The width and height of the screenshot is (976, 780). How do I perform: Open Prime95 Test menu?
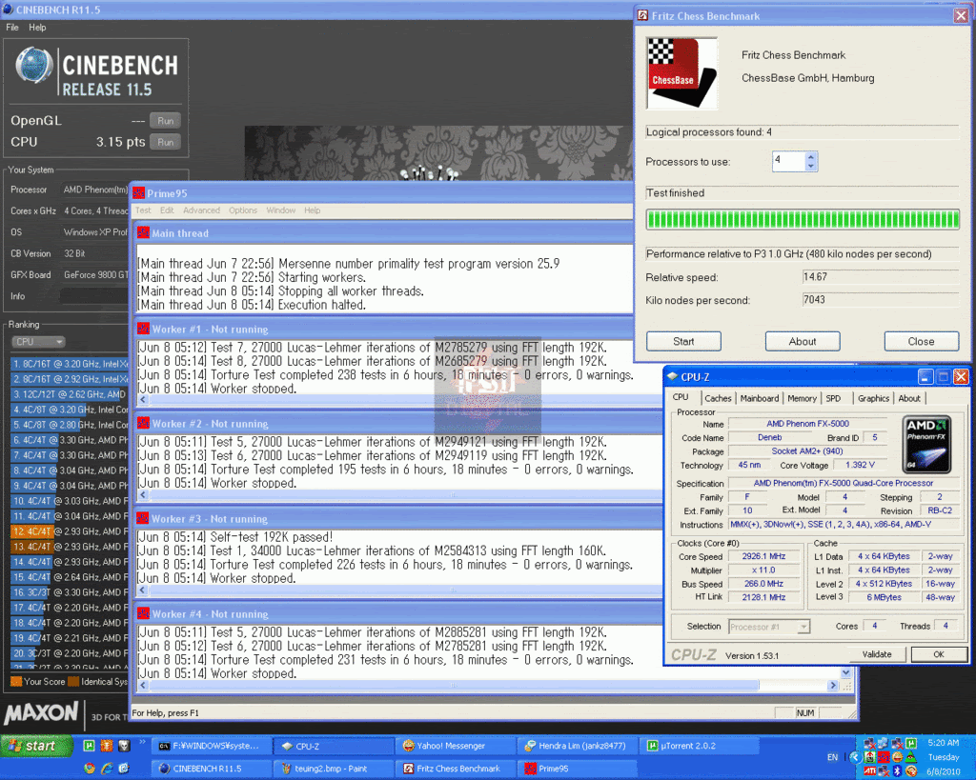pos(143,210)
